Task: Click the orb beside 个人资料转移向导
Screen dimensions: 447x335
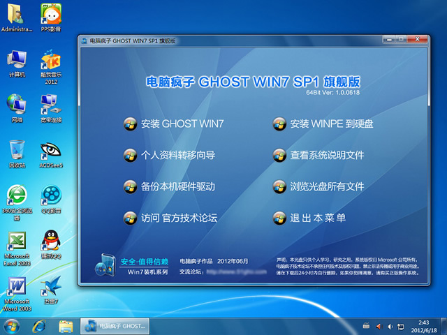Action: coord(131,155)
